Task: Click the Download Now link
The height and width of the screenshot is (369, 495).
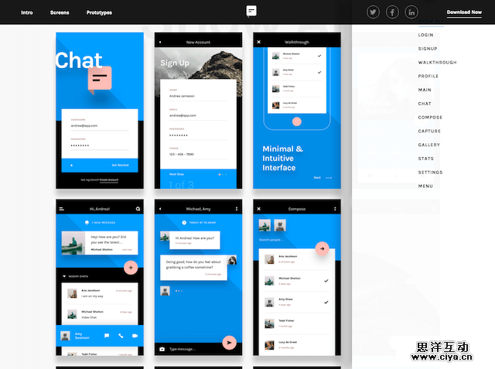Action: coord(464,12)
